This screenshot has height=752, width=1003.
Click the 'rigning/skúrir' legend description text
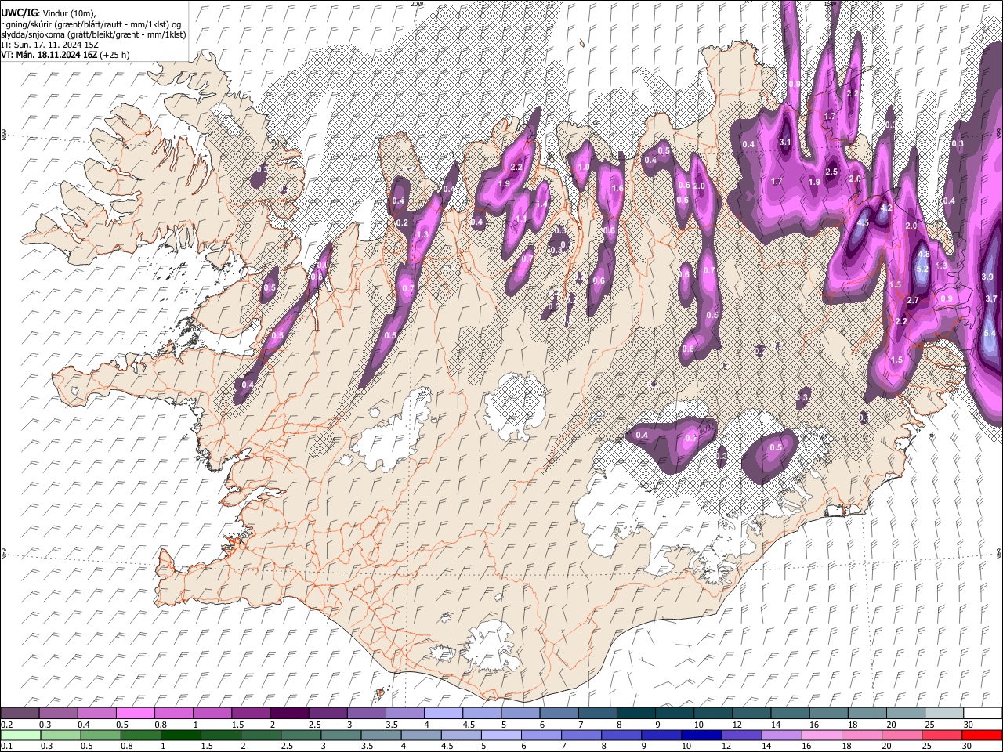pyautogui.click(x=27, y=24)
